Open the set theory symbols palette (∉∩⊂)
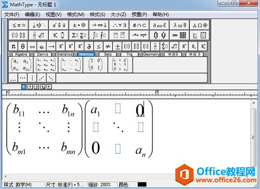The image size is (260, 189). pyautogui.click(x=139, y=25)
